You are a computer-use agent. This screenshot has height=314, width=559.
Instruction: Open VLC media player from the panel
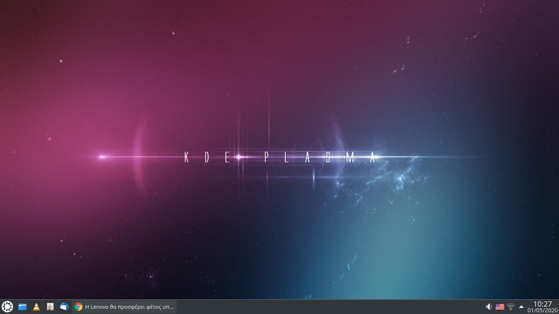click(36, 307)
